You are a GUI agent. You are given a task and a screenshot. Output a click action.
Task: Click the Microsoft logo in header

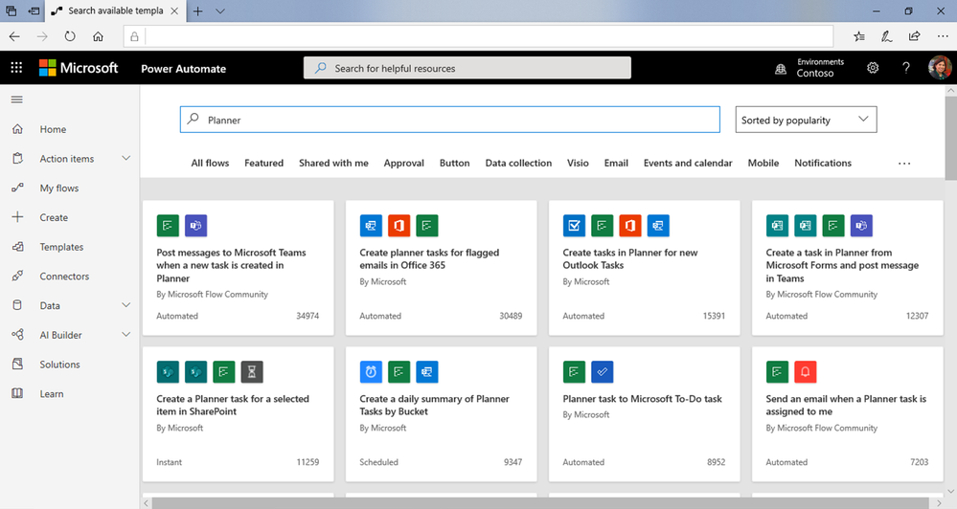(x=79, y=68)
